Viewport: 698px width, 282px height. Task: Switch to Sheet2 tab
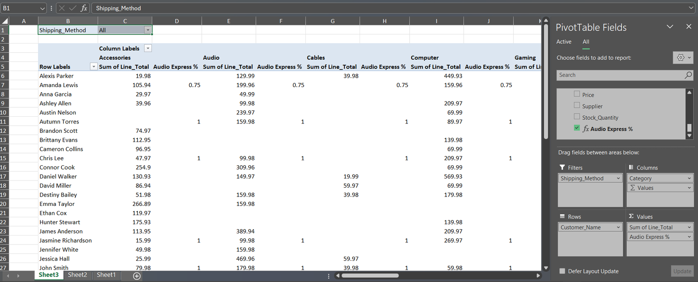click(77, 275)
